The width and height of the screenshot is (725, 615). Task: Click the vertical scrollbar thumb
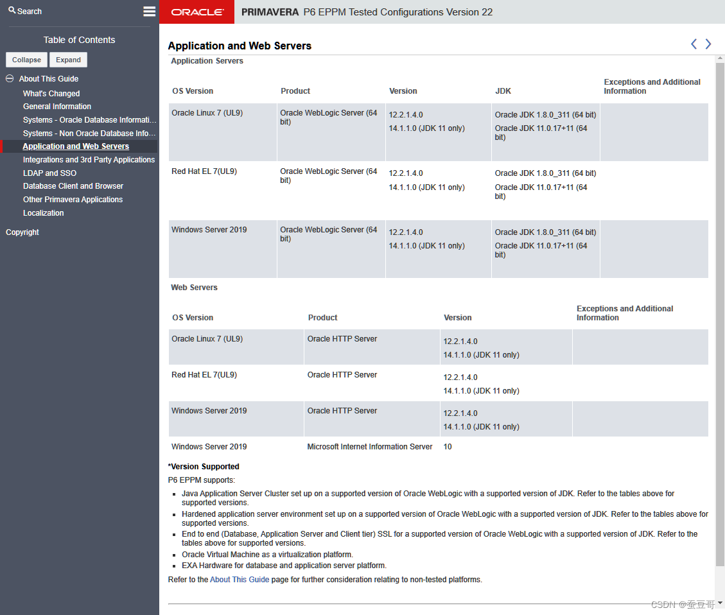coord(720,314)
